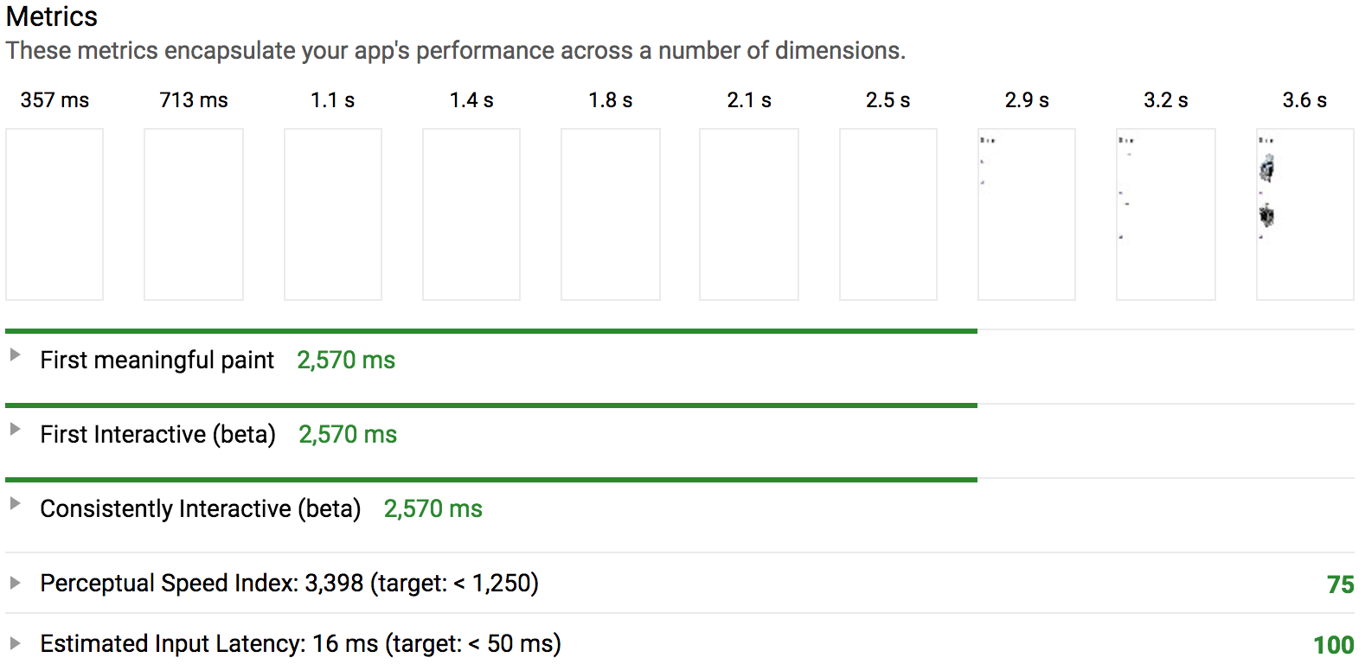Open the 713 ms filmstrip thumbnail
Viewport: 1365px width, 664px height.
[x=194, y=214]
